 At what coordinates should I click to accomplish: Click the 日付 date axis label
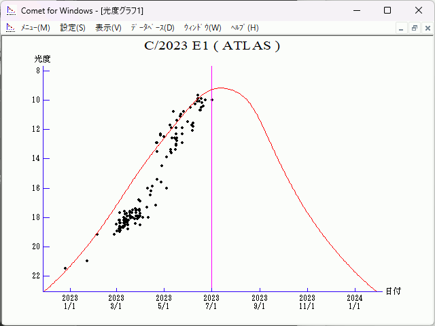394,291
